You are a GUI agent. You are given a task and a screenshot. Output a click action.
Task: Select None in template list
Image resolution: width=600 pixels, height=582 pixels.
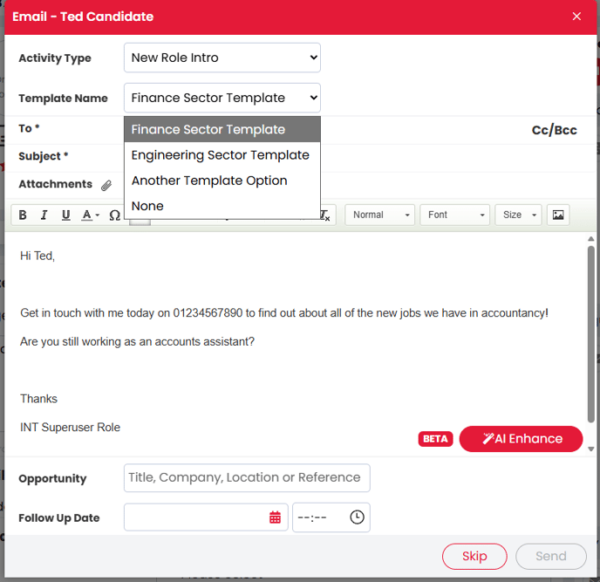[x=147, y=206]
